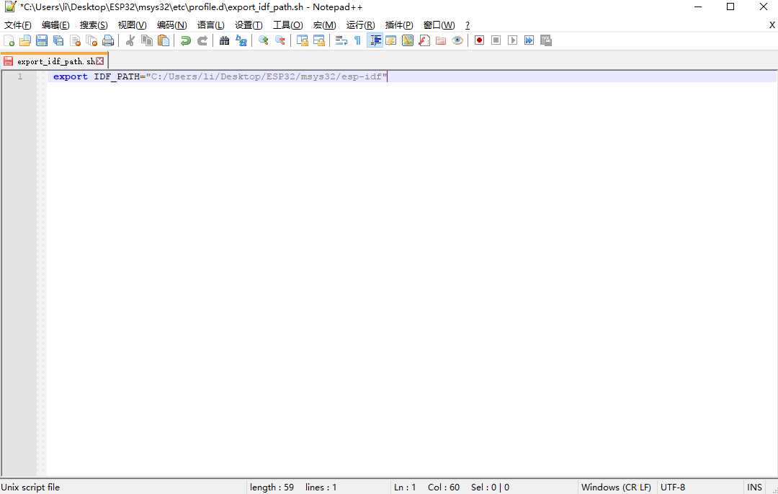Open Find with the binoculars icon

point(224,40)
